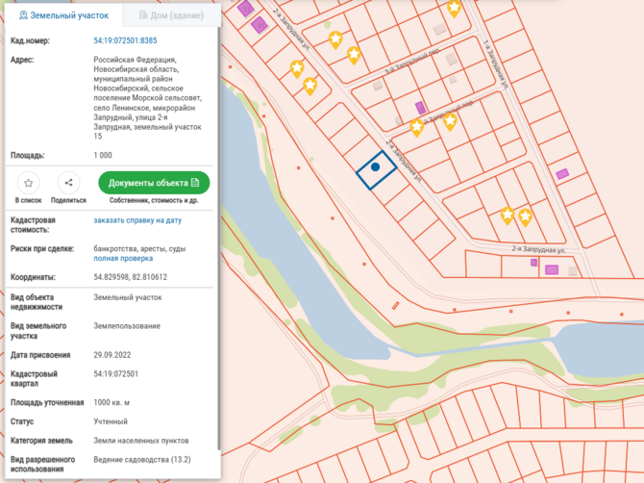Screen dimensions: 644x483
Task: Add parcel to list with star icon
Action: click(28, 183)
